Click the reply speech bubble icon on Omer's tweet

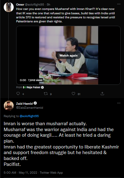tap(18, 94)
